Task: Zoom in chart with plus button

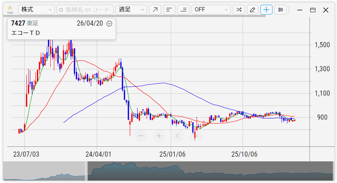Action: tap(159, 136)
